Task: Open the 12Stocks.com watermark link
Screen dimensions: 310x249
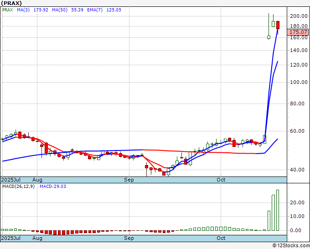Action: pos(291,246)
